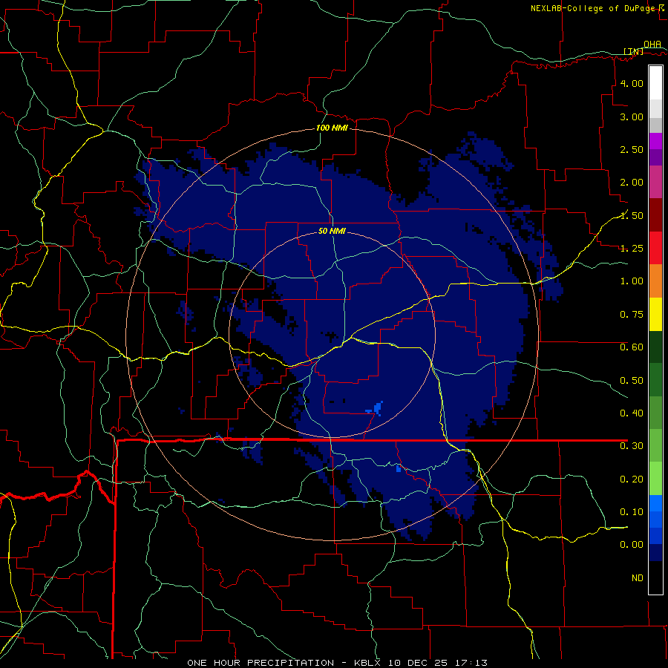668x668 pixels.
Task: Click the "0.40" legend value
Action: point(632,413)
